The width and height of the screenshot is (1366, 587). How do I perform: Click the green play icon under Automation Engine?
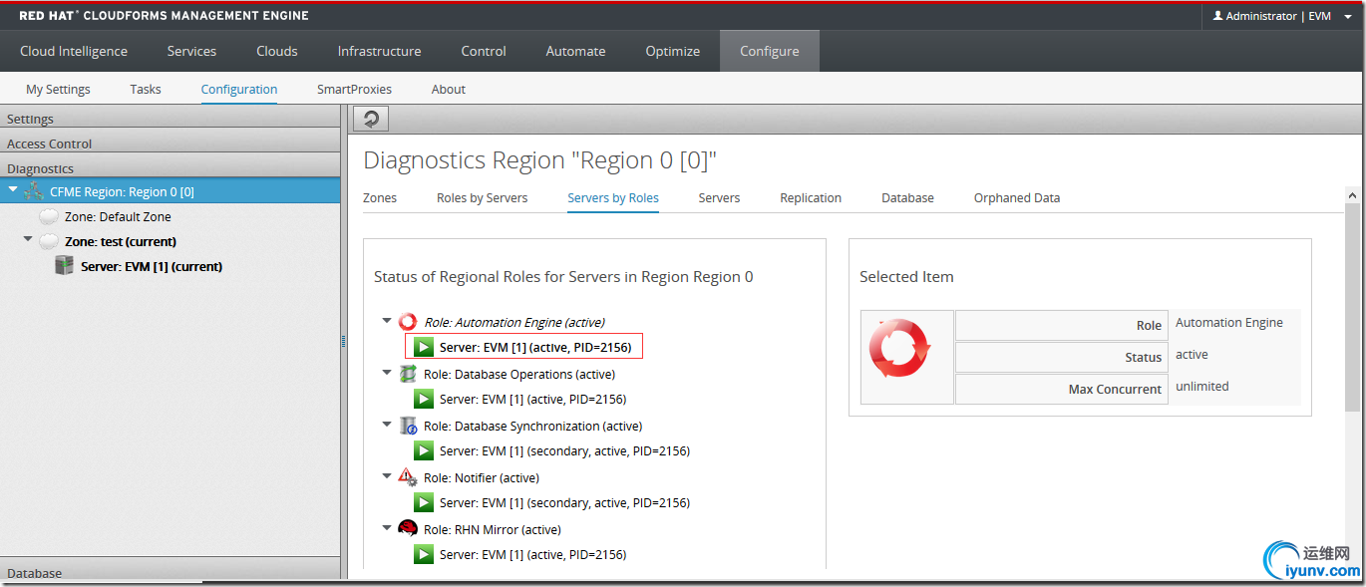point(424,347)
